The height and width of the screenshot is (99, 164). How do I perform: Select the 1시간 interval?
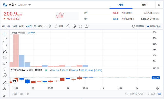[x=22, y=26]
